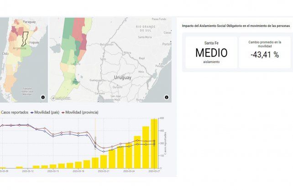The image size is (293, 190).
Task: Click the lowest point of the blue país mobility line
Action: click(x=104, y=152)
